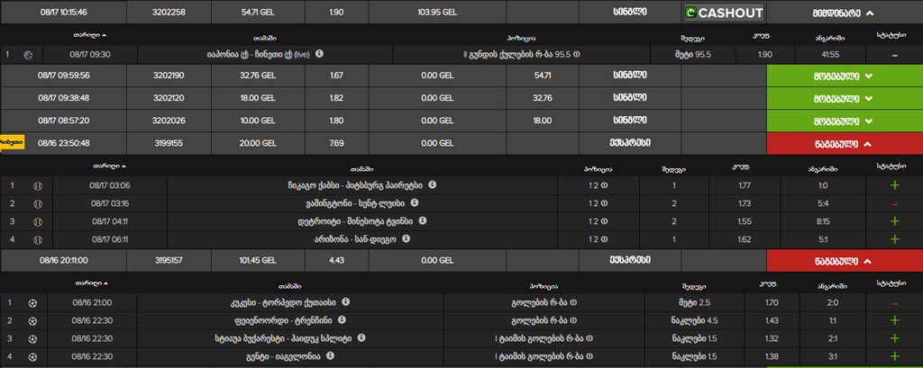The image size is (923, 368).
Task: Click the 103.95 GEL possible win amount
Action: tap(437, 13)
